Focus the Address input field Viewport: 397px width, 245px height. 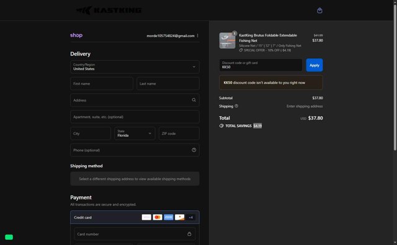click(x=135, y=100)
